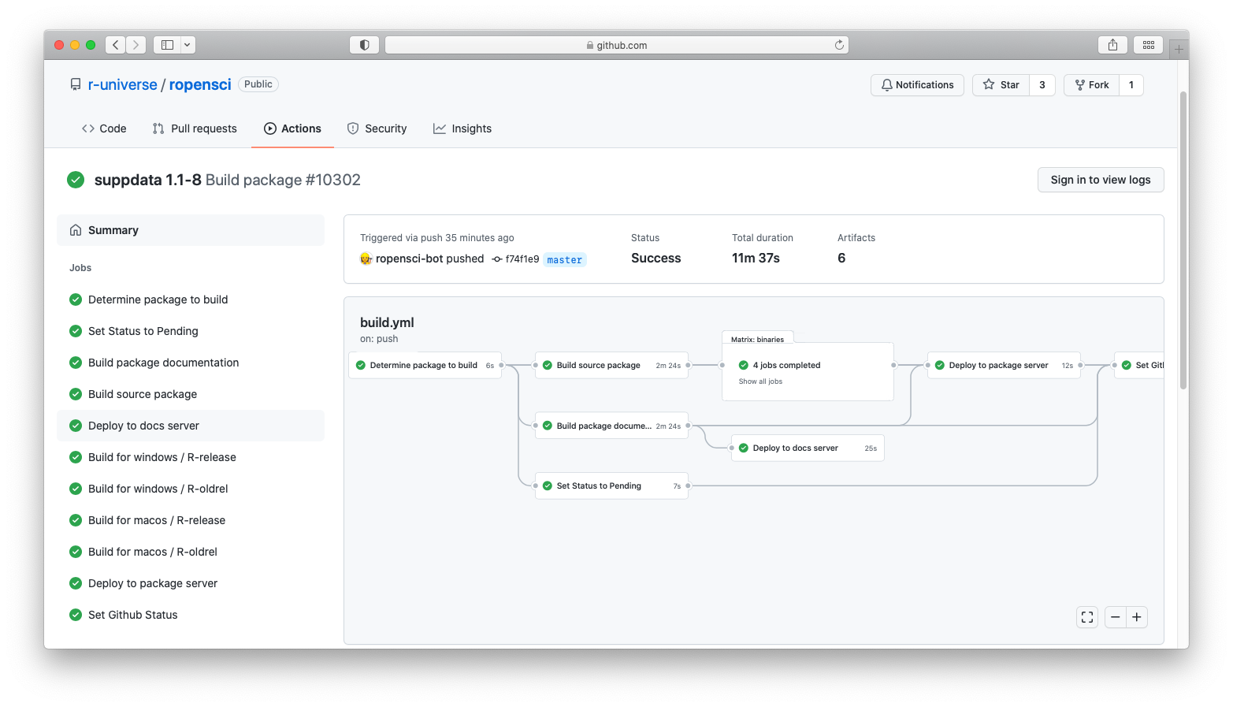Click the success check beside suppdata title
This screenshot has width=1233, height=707.
[x=76, y=180]
